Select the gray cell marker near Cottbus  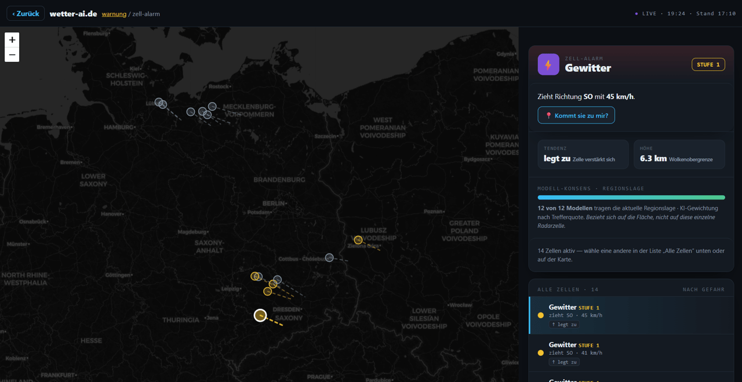[x=329, y=257]
